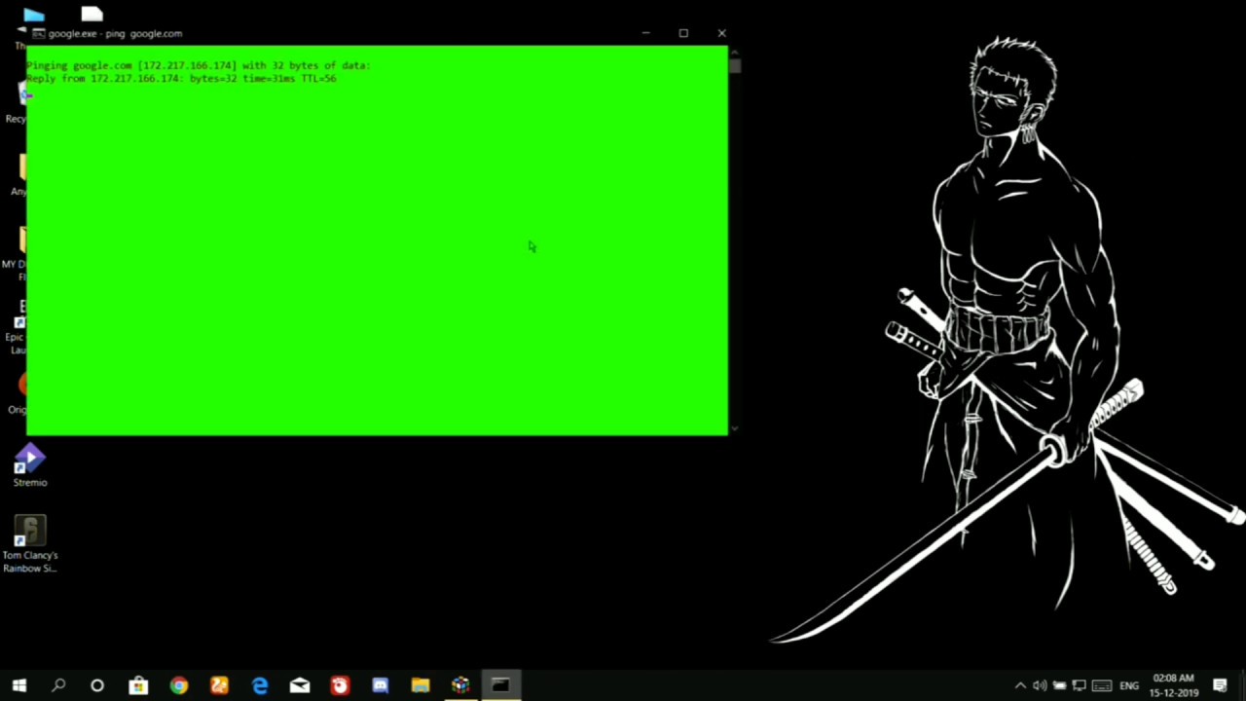1246x701 pixels.
Task: Select the Stremio desktop shortcut
Action: click(30, 465)
